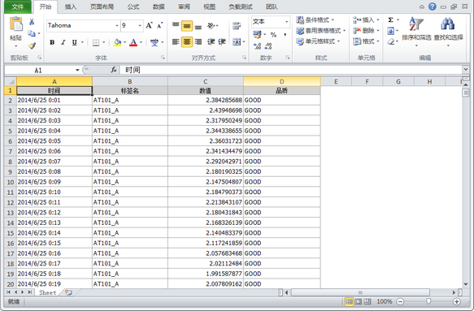Click the horizontal scrollbar thumb

point(360,292)
